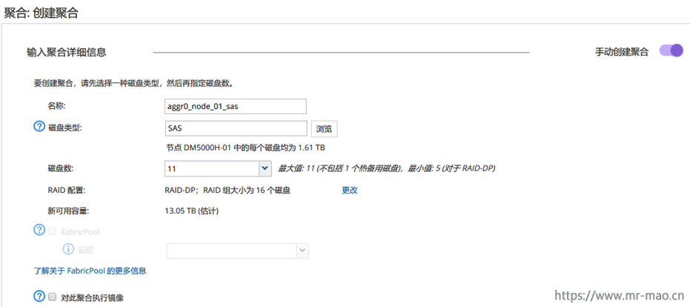Click the help icon beside 磁盘类型
The image size is (690, 307).
click(x=39, y=128)
